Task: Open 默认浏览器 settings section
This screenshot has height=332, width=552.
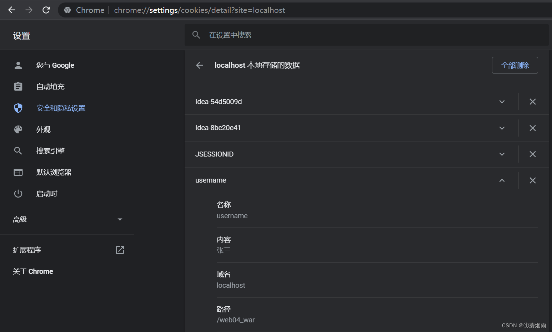Action: click(x=54, y=172)
